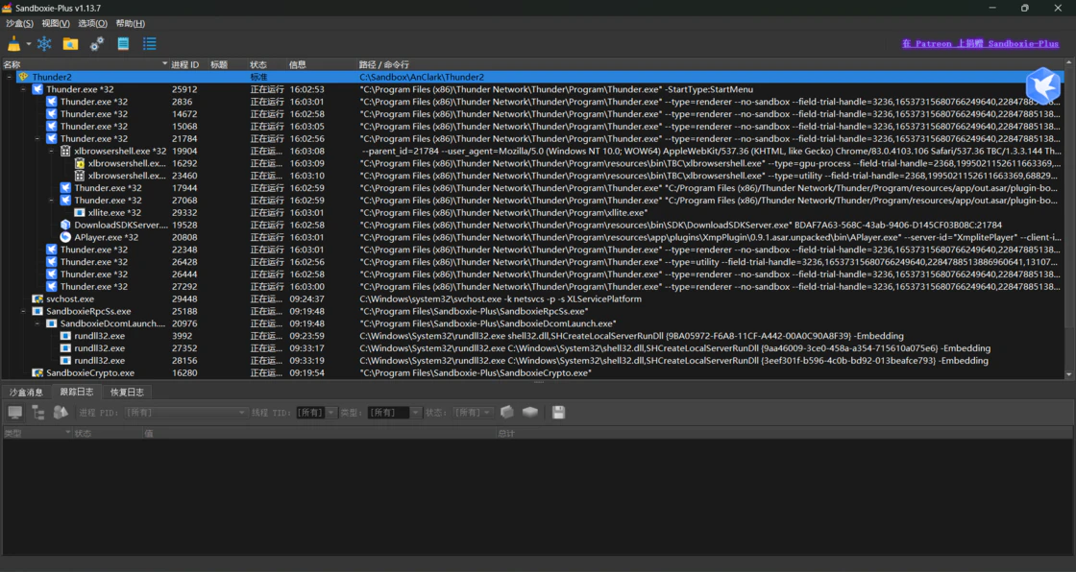Click the folder search icon in toolbar
The width and height of the screenshot is (1076, 572).
71,44
